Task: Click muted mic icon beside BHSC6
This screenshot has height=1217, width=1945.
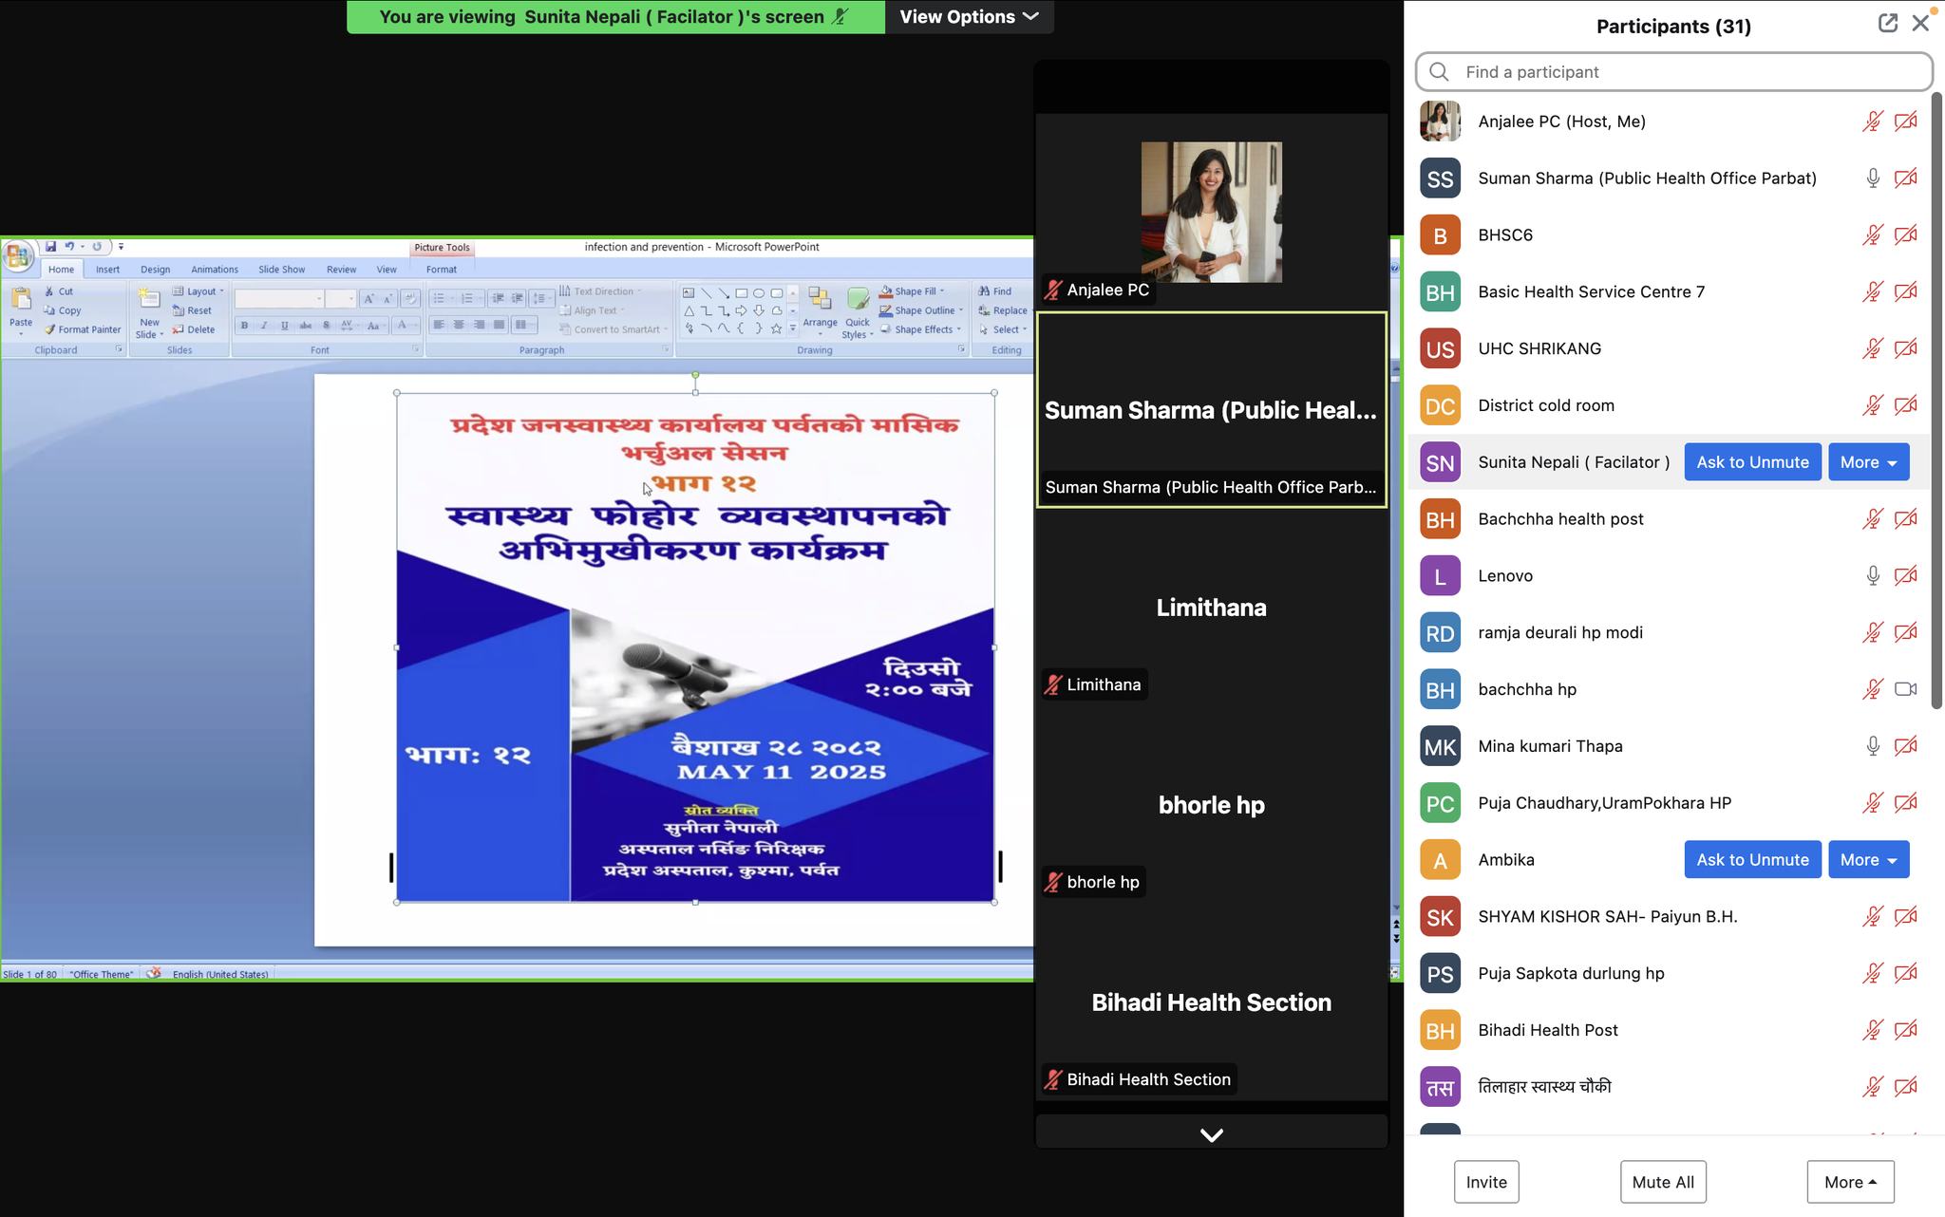Action: pyautogui.click(x=1872, y=235)
